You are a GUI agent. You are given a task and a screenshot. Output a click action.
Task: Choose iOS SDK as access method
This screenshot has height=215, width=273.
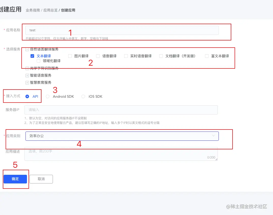tap(83, 96)
